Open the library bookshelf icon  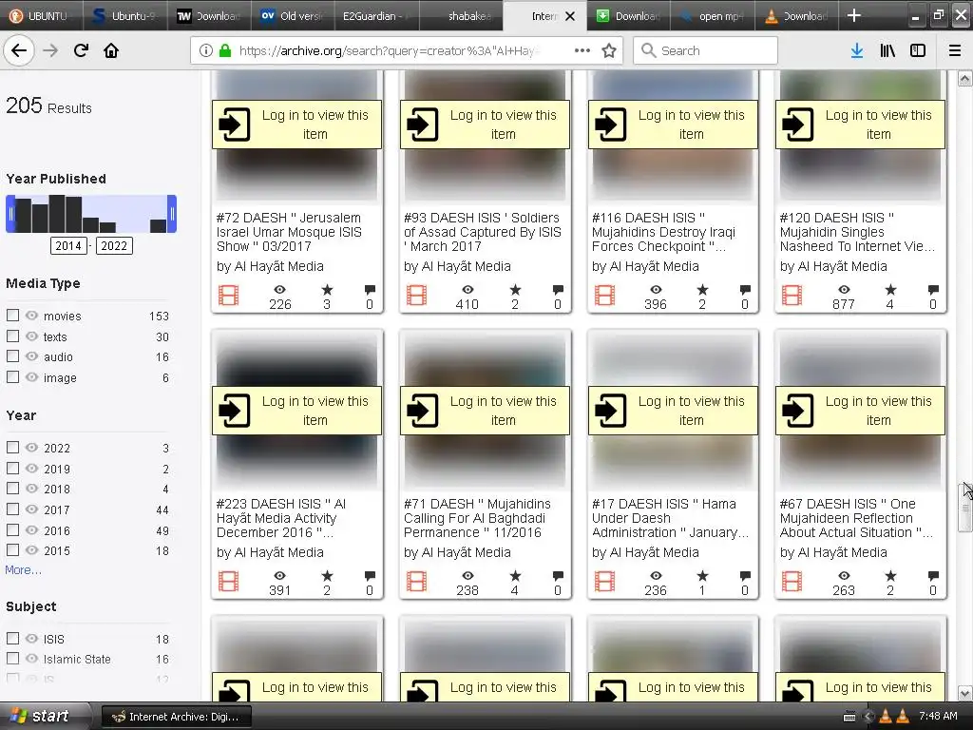pos(887,50)
